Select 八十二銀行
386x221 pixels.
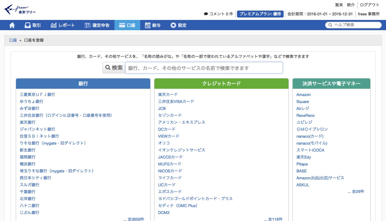click(x=29, y=206)
